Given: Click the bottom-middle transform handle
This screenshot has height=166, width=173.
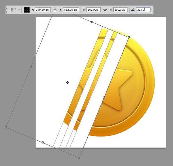Looking at the screenshot, I should [43, 142].
